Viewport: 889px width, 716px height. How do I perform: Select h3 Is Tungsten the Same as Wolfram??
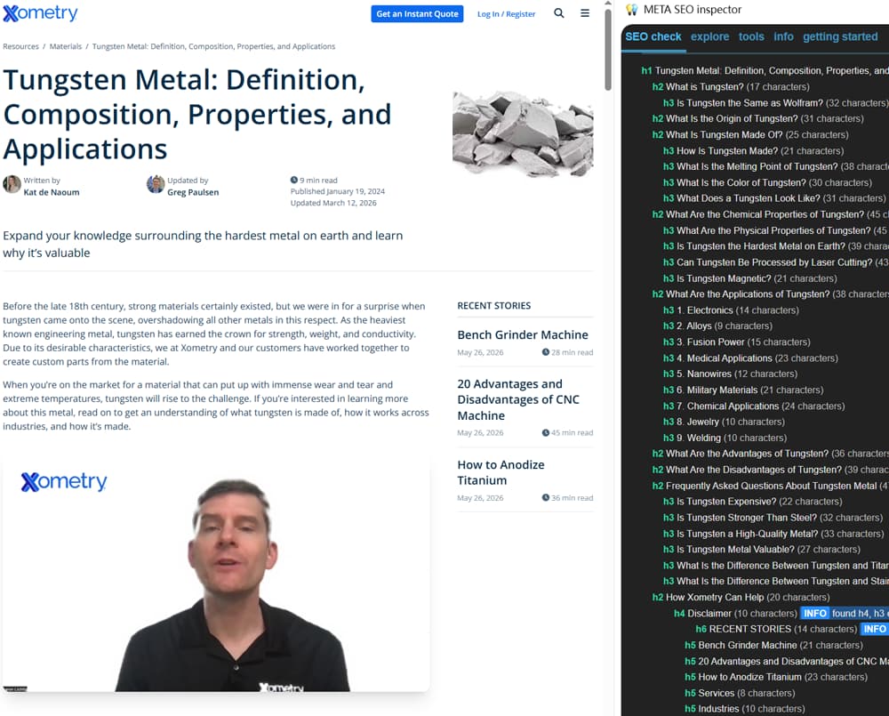click(x=775, y=103)
